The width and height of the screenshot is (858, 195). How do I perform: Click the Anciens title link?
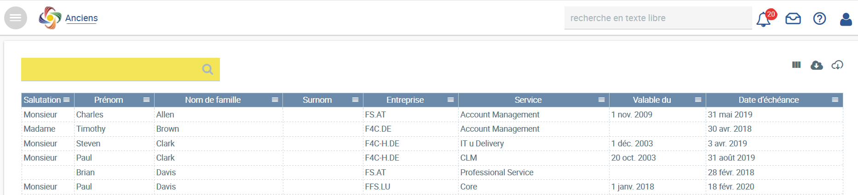[81, 18]
